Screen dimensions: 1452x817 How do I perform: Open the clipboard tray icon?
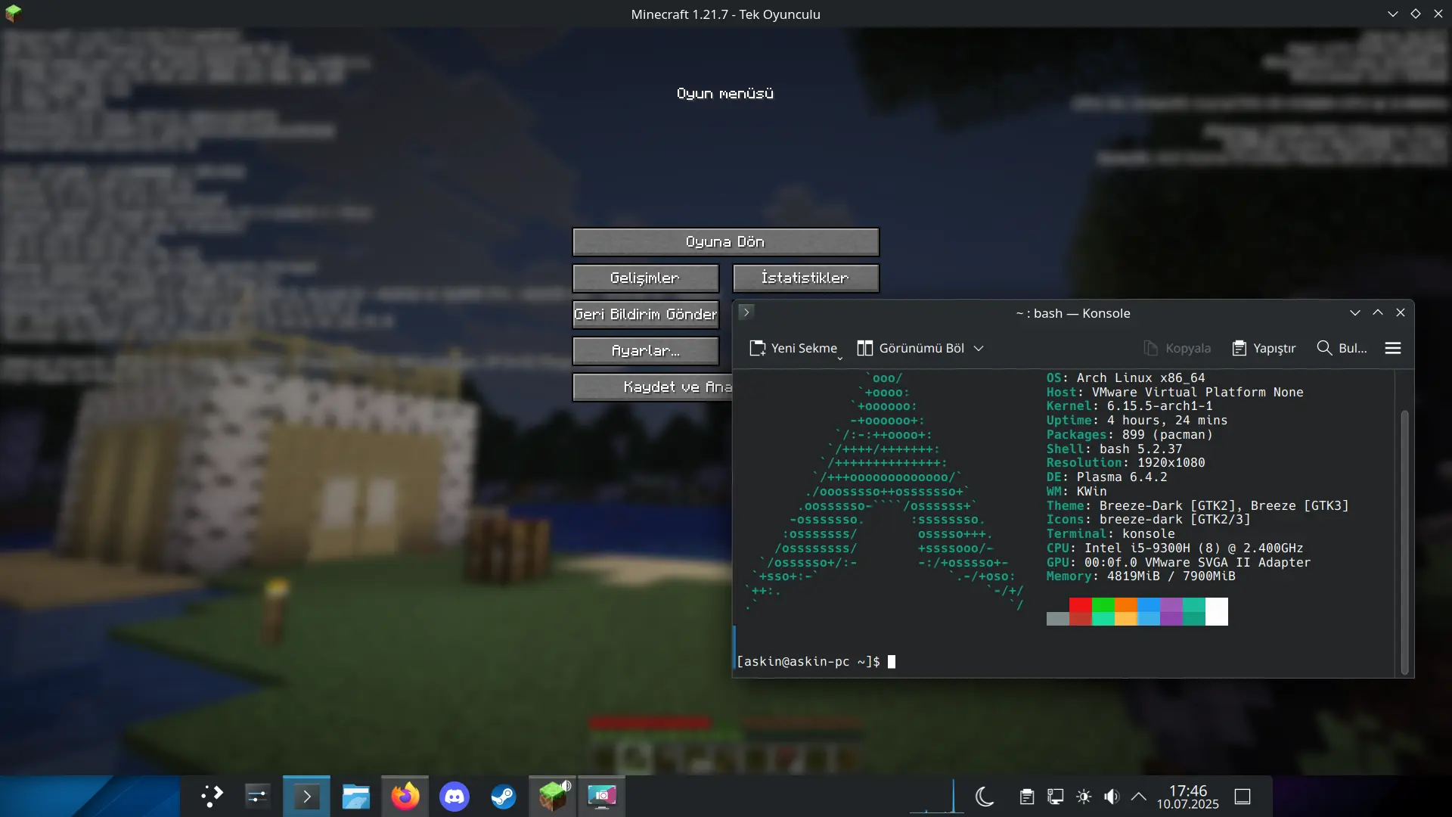point(1026,796)
